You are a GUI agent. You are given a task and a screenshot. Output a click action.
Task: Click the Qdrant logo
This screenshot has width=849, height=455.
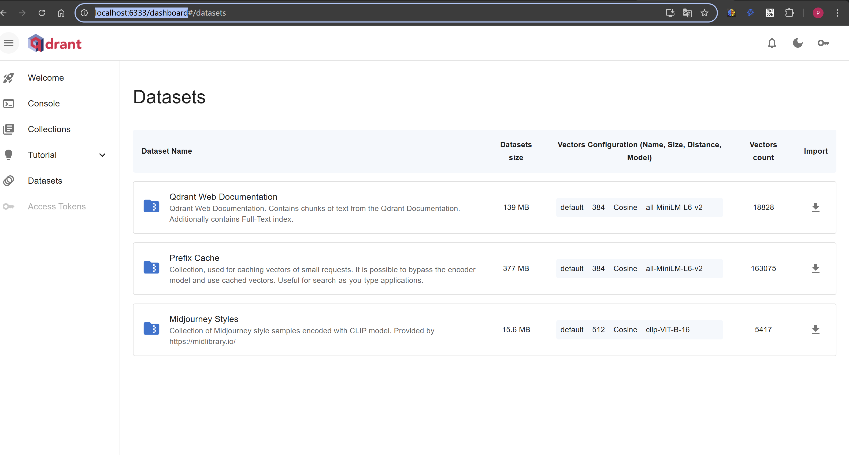55,43
